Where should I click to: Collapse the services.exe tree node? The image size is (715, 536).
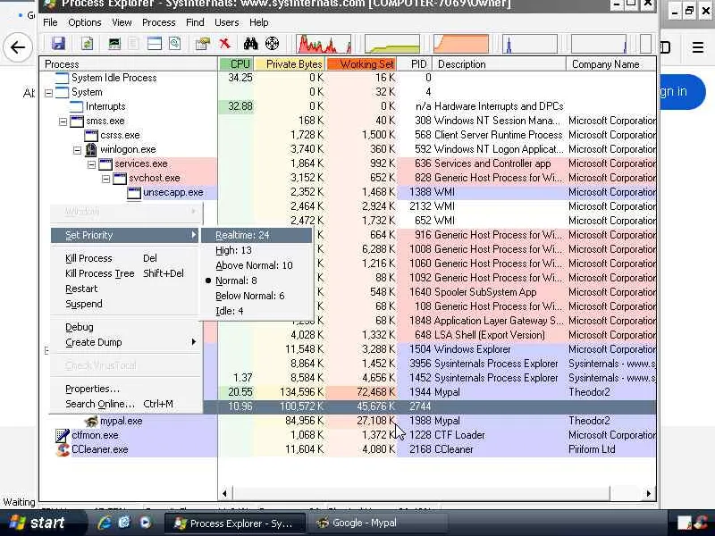pyautogui.click(x=92, y=164)
